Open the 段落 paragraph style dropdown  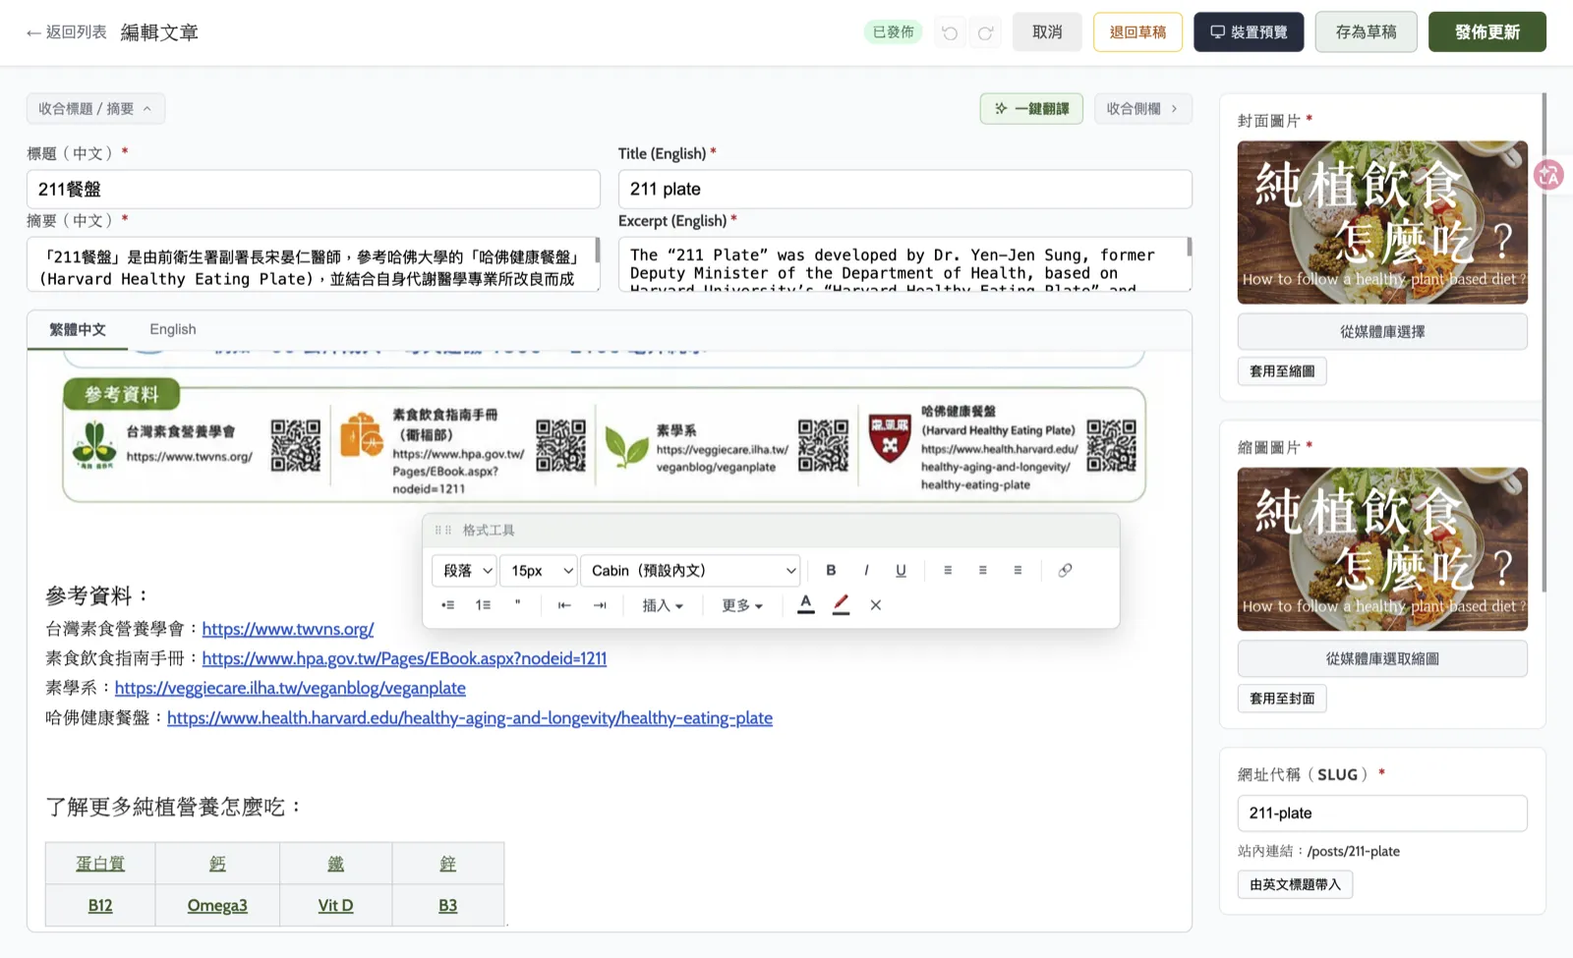466,570
